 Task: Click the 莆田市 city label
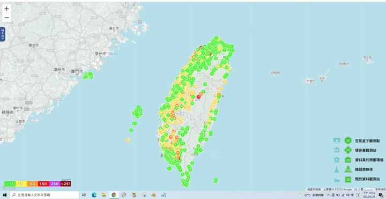click(114, 28)
